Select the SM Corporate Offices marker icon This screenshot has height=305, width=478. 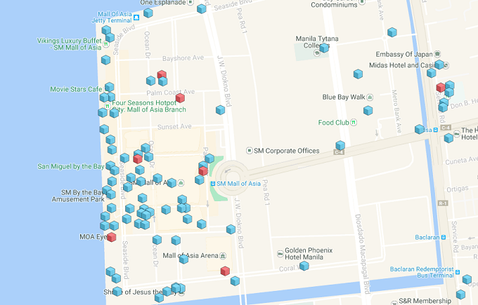pyautogui.click(x=250, y=151)
